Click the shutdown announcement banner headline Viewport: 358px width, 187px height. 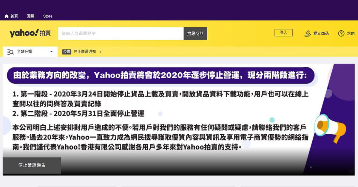[x=161, y=75]
